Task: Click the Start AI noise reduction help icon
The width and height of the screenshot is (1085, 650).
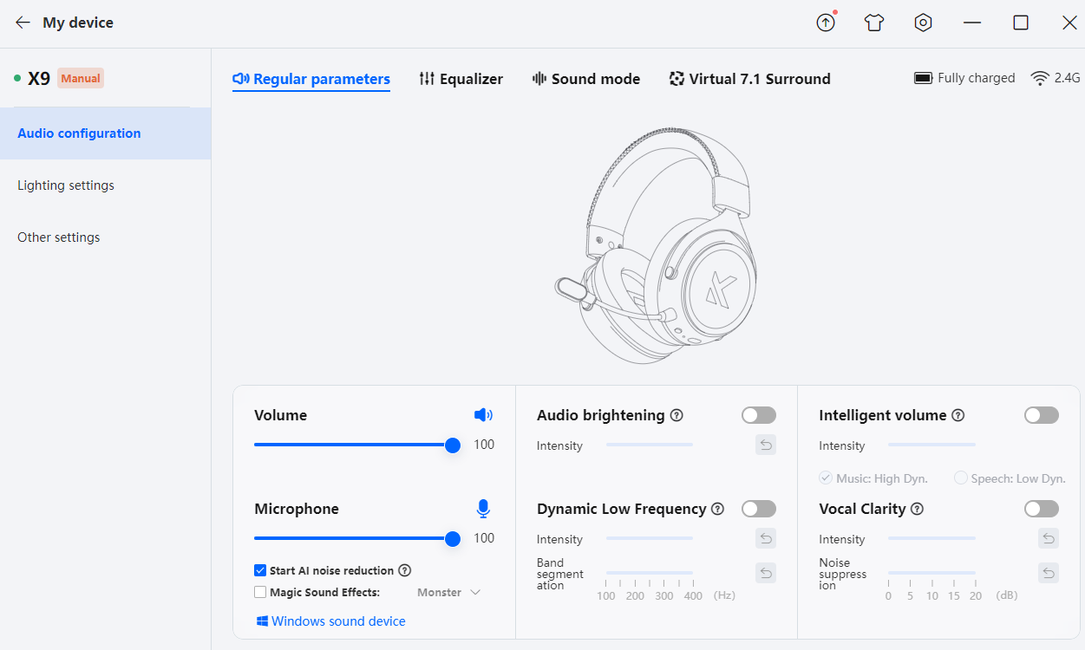Action: tap(404, 570)
